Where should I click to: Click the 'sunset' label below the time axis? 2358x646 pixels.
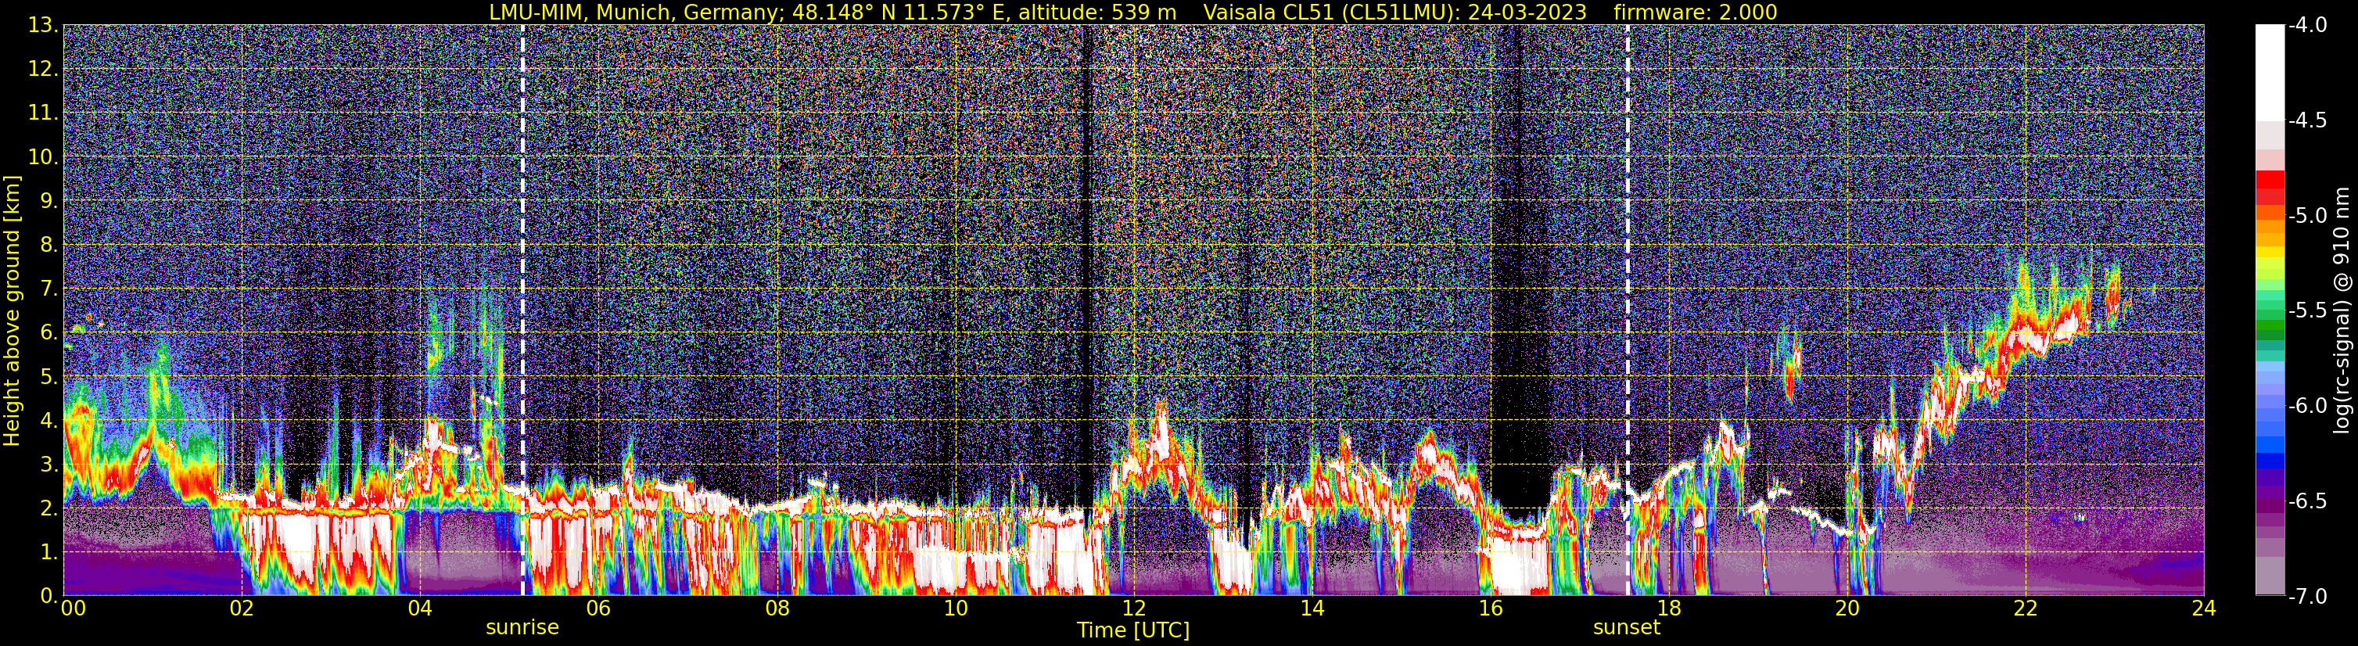(x=1627, y=628)
